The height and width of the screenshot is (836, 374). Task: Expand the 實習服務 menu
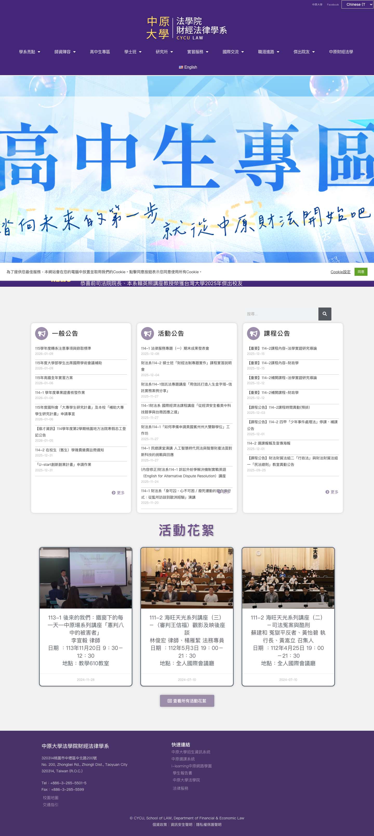pos(198,52)
